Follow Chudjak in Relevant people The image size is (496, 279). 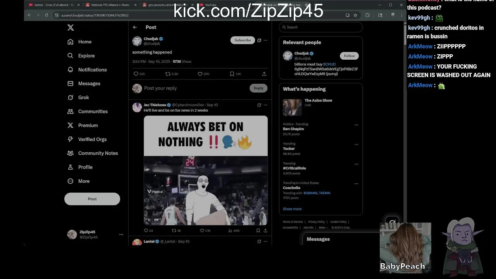349,56
